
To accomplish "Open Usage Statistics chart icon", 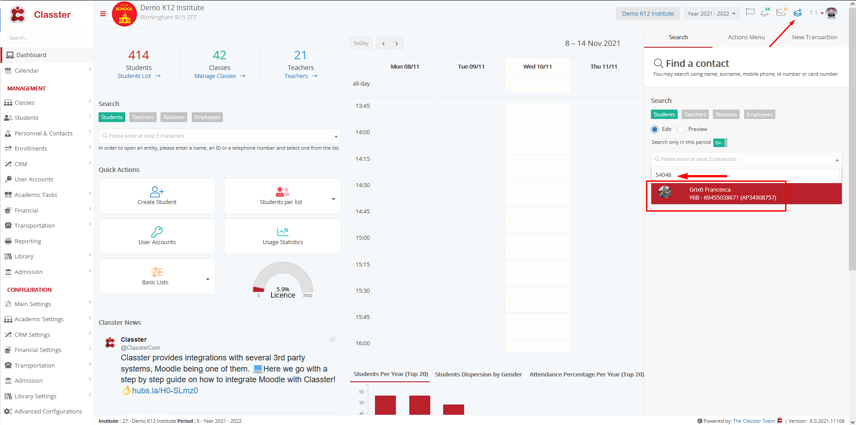I will point(283,232).
